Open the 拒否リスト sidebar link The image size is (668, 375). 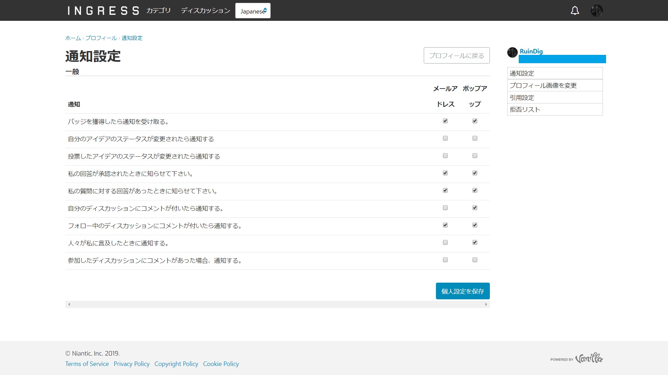point(525,109)
